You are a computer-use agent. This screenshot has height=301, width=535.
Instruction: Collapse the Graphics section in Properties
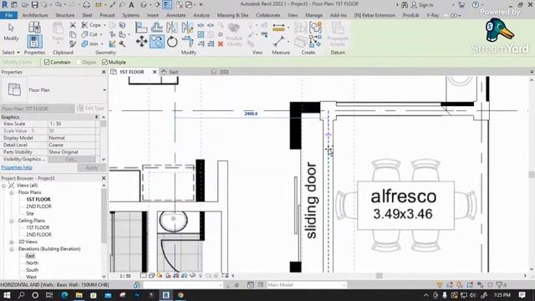tap(97, 117)
